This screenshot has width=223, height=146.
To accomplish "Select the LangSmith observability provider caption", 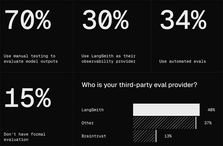I will [x=108, y=59].
